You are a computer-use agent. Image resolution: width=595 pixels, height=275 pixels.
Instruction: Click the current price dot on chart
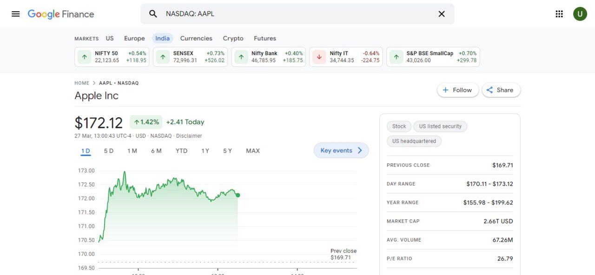(x=238, y=195)
